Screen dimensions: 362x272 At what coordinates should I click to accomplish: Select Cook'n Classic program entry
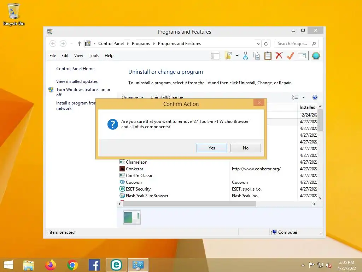139,176
